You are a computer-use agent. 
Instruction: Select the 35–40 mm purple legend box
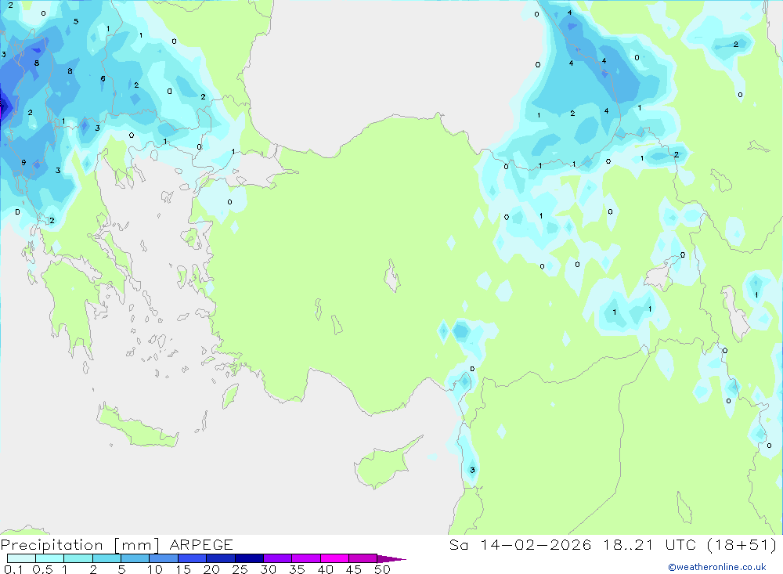tap(306, 558)
